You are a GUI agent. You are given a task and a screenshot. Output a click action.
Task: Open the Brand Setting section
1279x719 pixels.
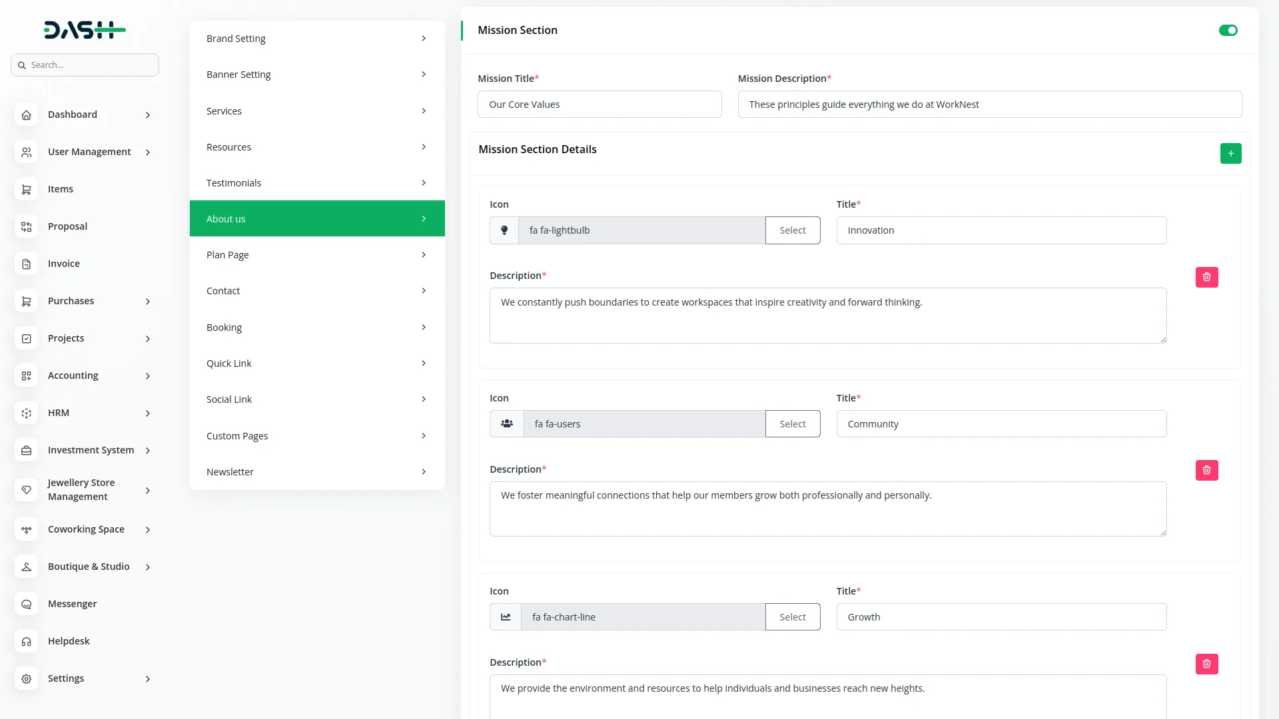(x=316, y=39)
